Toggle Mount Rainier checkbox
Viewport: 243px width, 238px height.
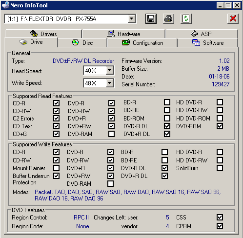pyautogui.click(x=56, y=168)
